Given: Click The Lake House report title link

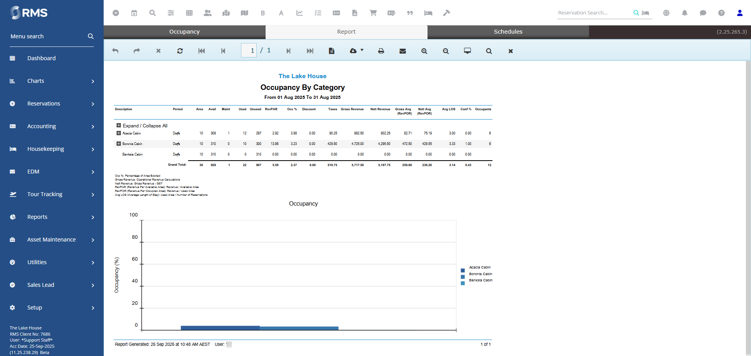Looking at the screenshot, I should click(x=302, y=76).
